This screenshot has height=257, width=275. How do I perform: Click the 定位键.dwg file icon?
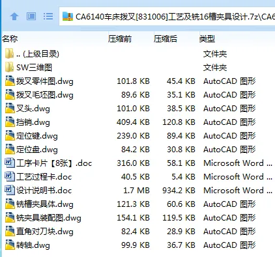tap(10, 135)
